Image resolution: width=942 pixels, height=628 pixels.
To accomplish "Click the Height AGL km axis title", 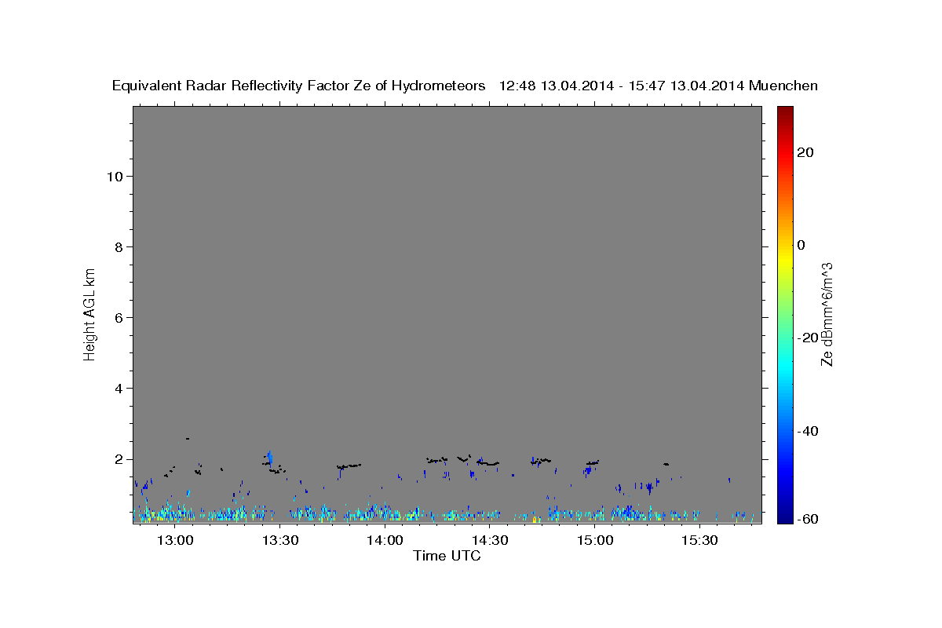I will click(x=89, y=313).
